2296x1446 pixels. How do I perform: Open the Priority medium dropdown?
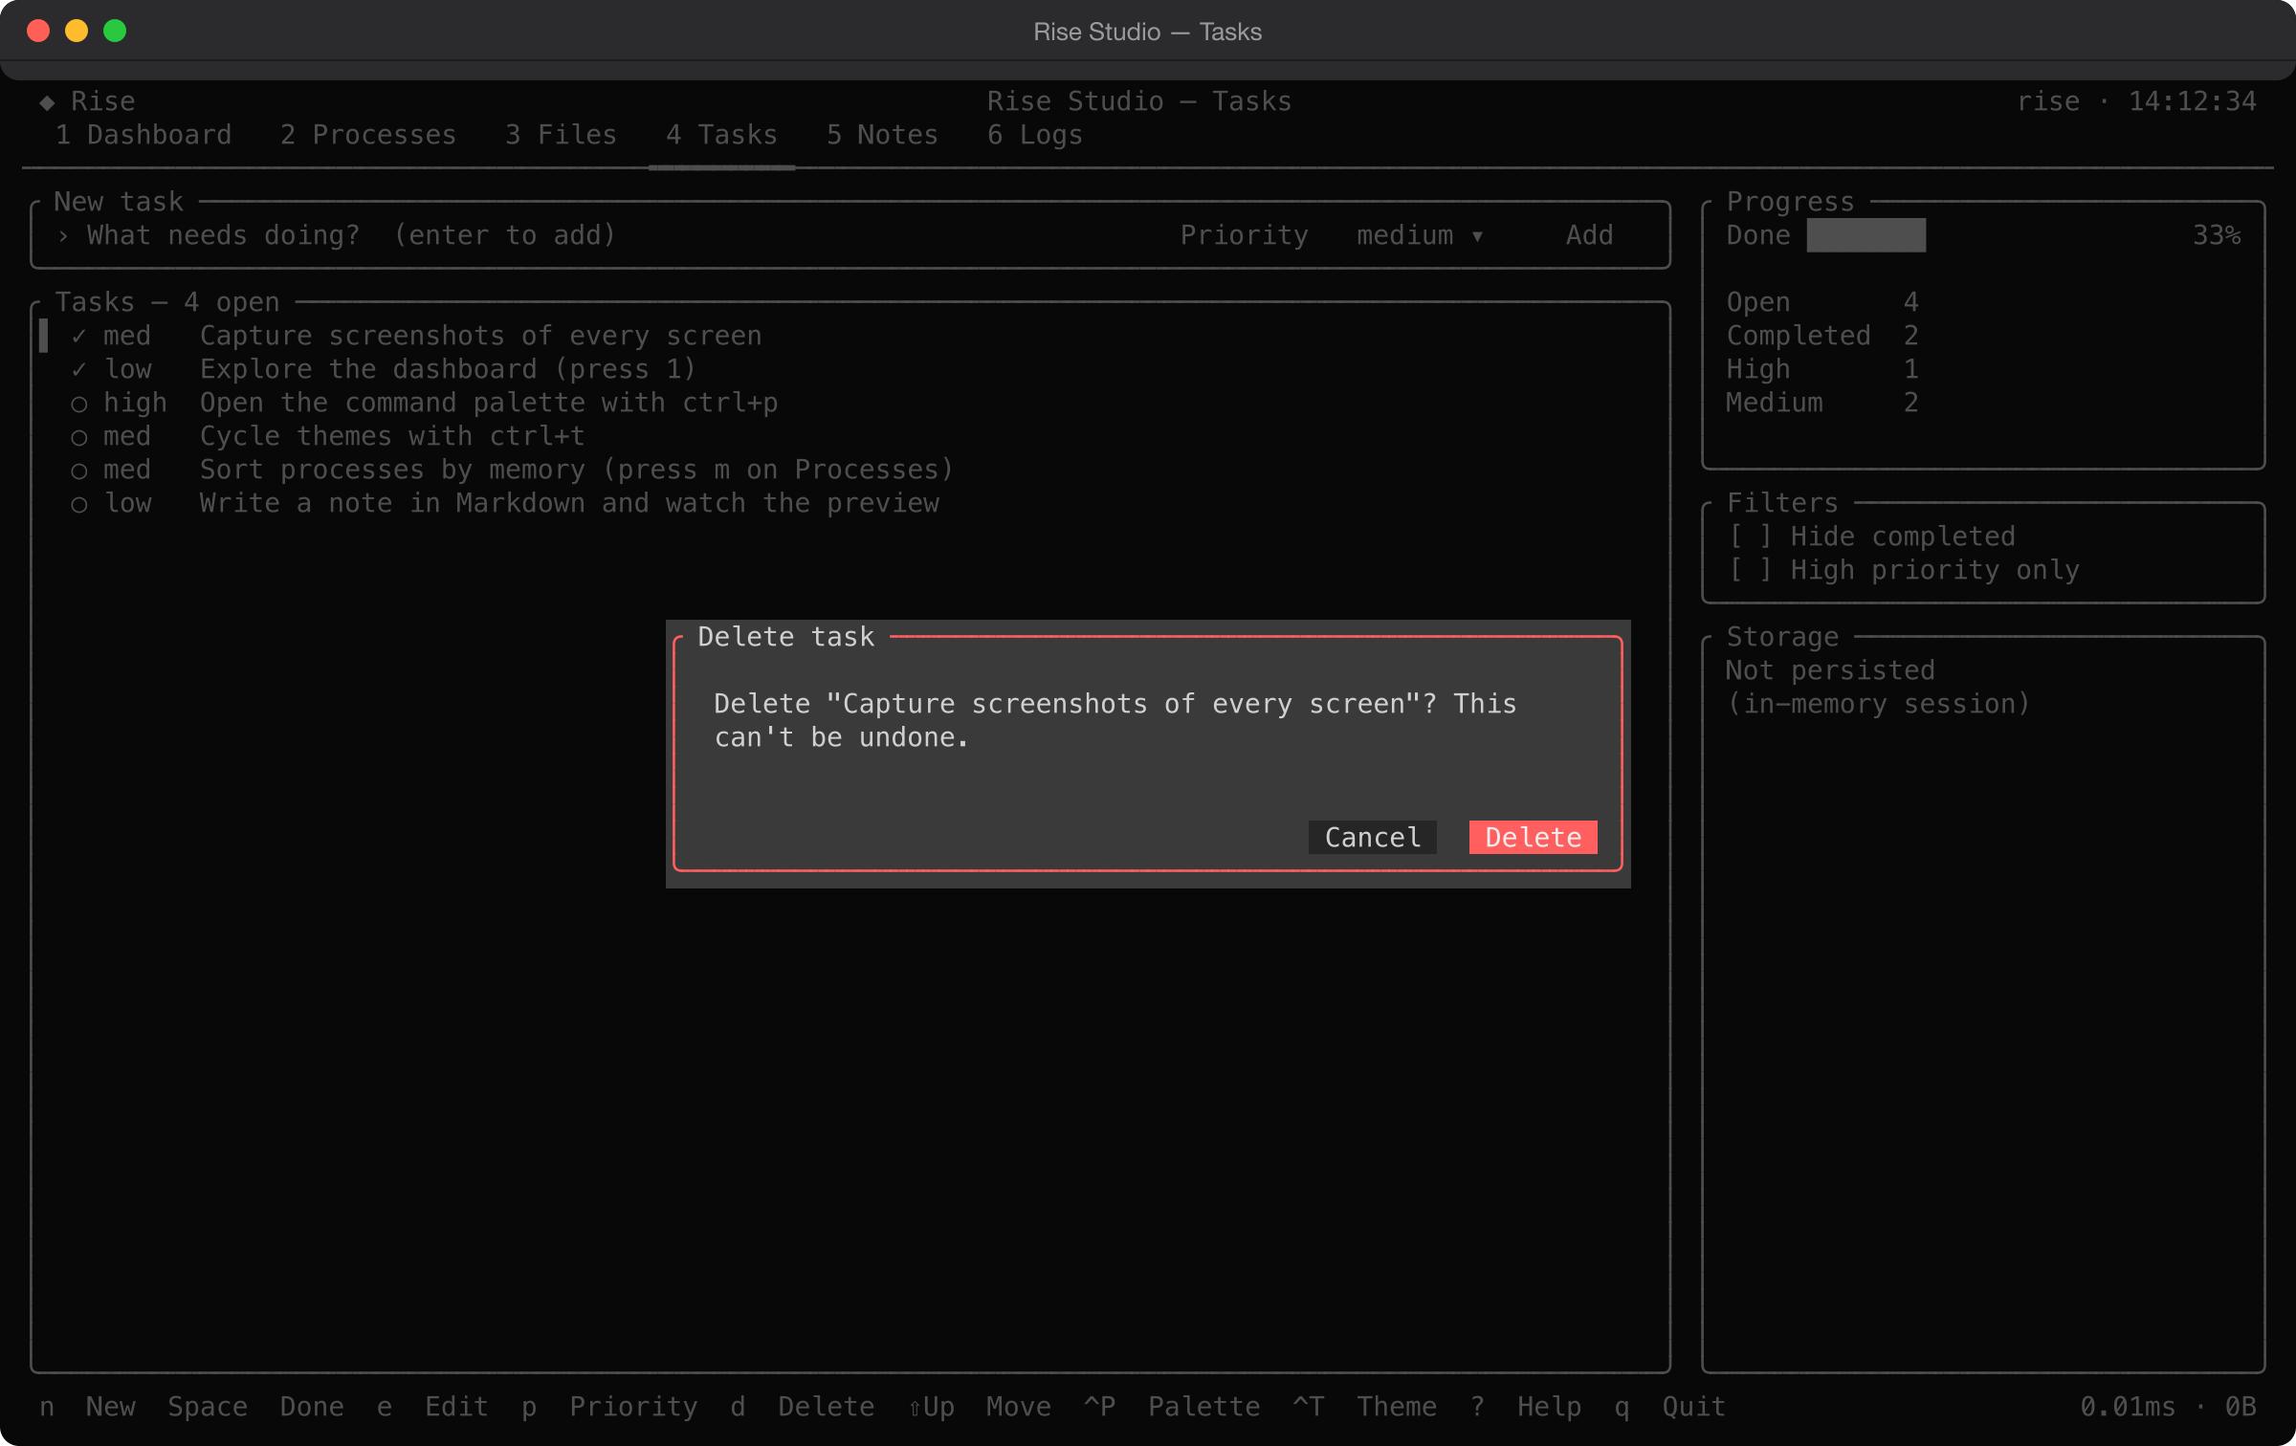tap(1420, 235)
